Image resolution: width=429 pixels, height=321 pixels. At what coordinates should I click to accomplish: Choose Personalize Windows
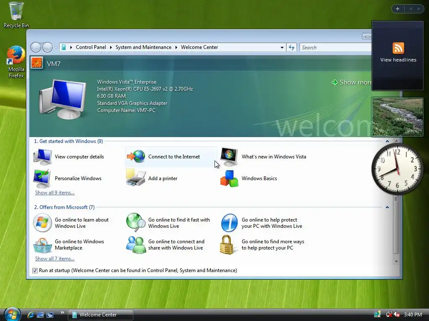(x=67, y=178)
